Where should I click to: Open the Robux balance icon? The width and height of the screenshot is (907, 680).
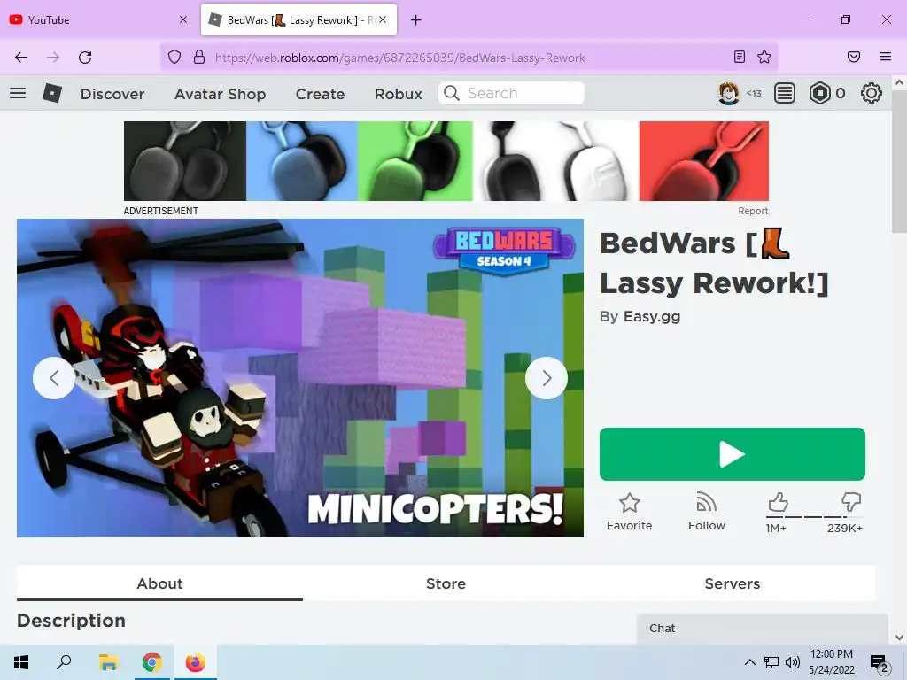click(819, 93)
